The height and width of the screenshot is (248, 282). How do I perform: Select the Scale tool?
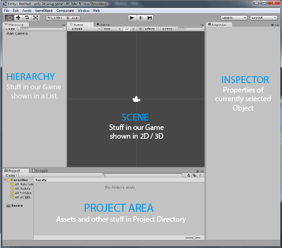coord(36,18)
